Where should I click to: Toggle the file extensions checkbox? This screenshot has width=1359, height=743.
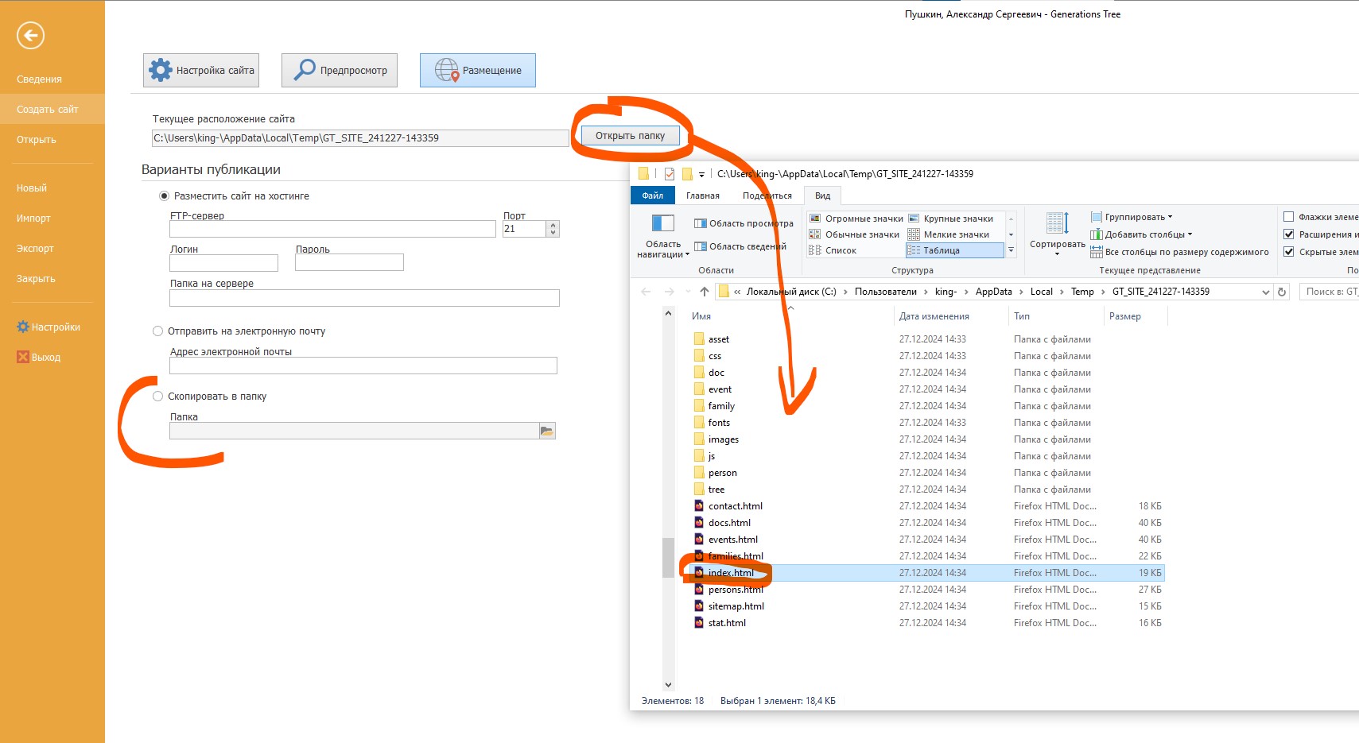1289,234
